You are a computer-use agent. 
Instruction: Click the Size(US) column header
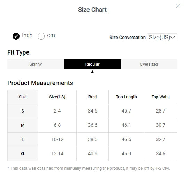pyautogui.click(x=57, y=97)
